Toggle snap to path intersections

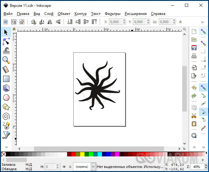203,103
